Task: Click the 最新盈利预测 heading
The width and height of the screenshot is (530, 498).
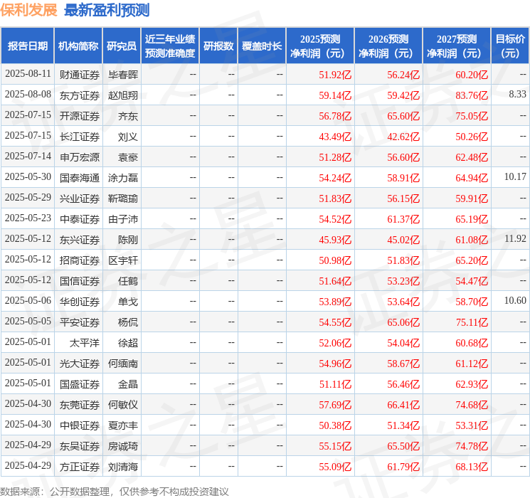Action: point(107,10)
